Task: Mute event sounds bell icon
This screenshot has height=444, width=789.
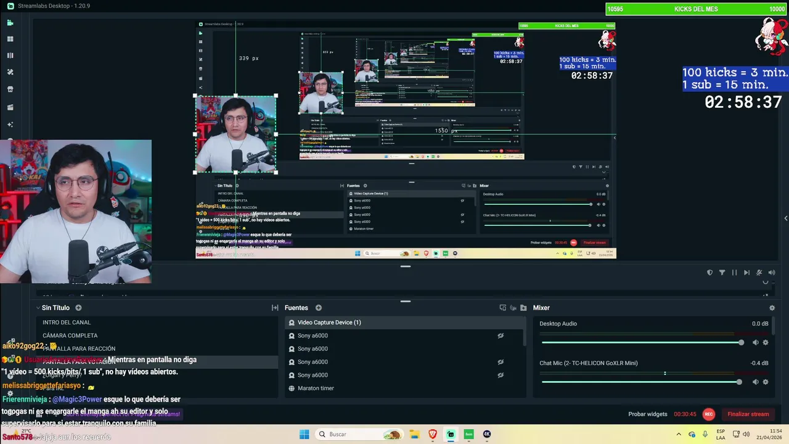Action: (759, 273)
